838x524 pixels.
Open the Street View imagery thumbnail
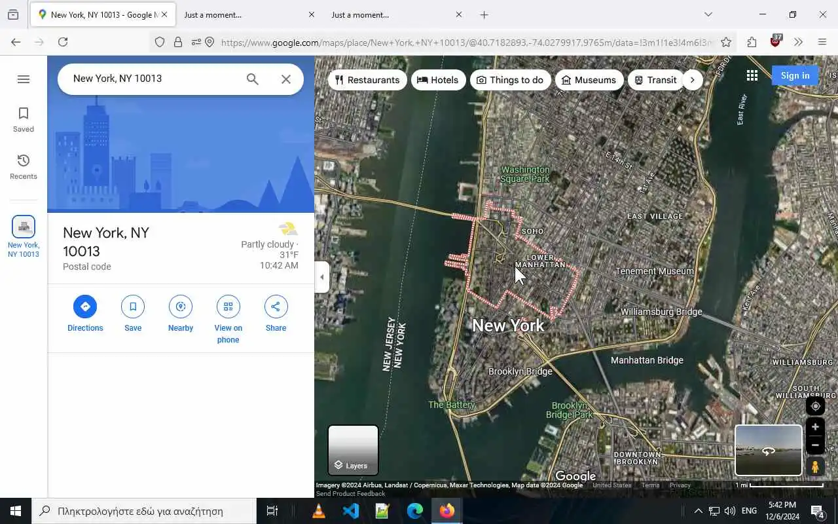click(769, 450)
